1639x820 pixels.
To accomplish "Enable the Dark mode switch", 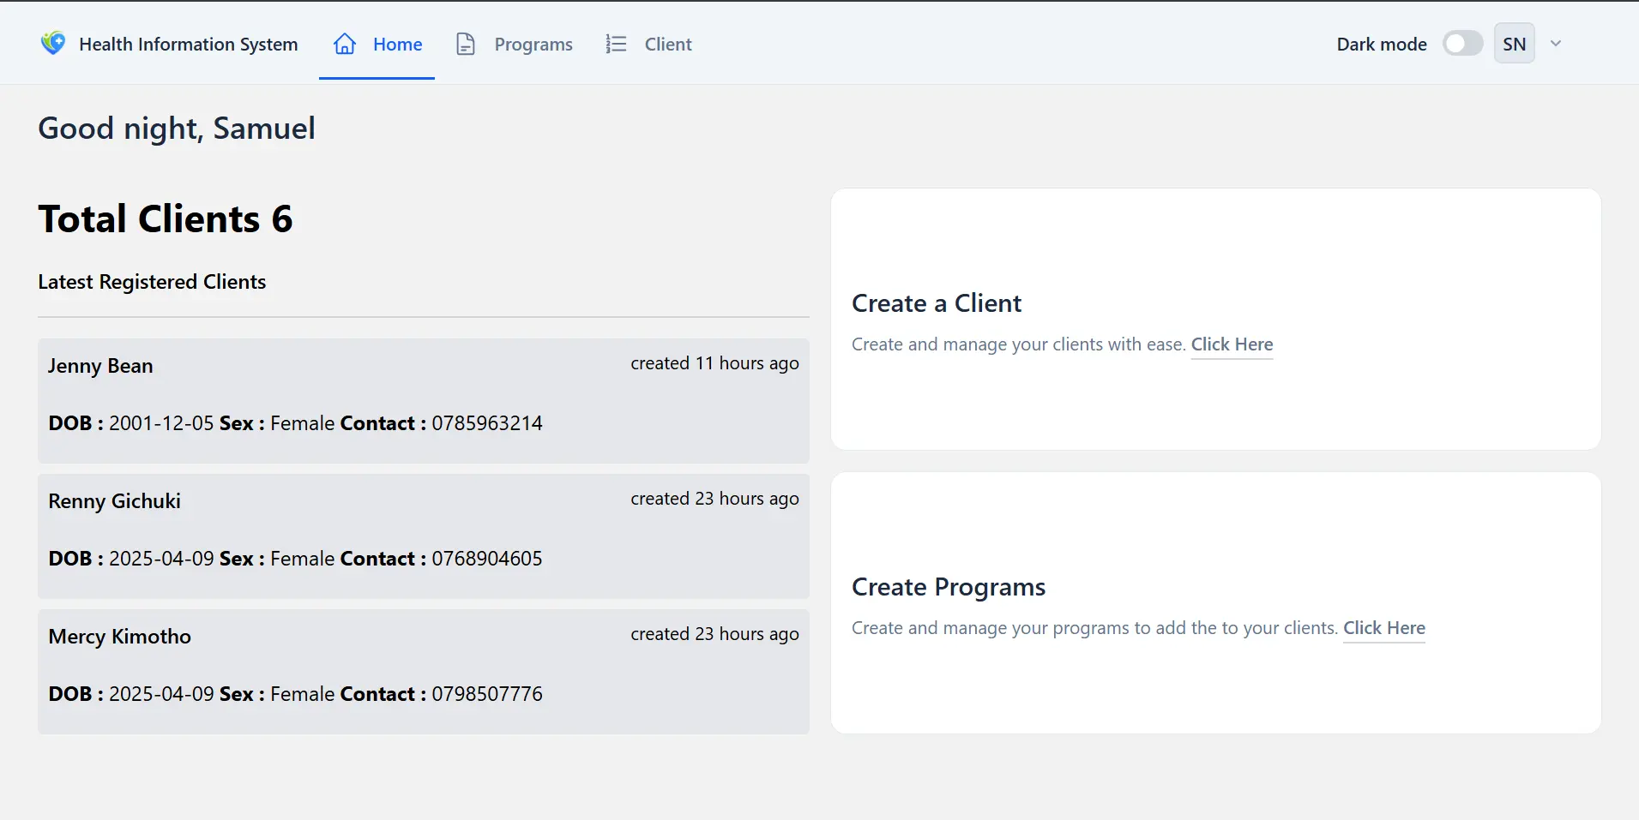I will 1462,44.
